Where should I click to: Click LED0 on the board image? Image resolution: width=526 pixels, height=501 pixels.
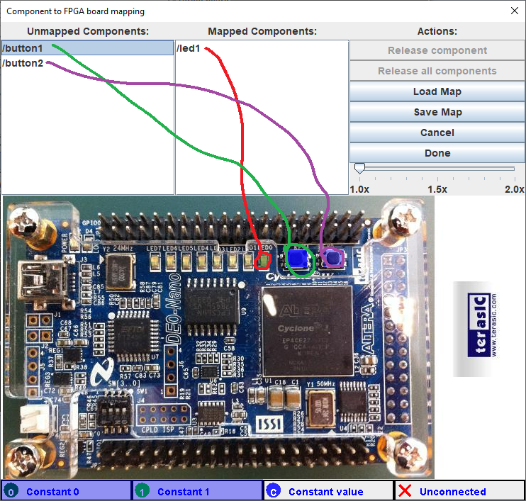(x=264, y=261)
